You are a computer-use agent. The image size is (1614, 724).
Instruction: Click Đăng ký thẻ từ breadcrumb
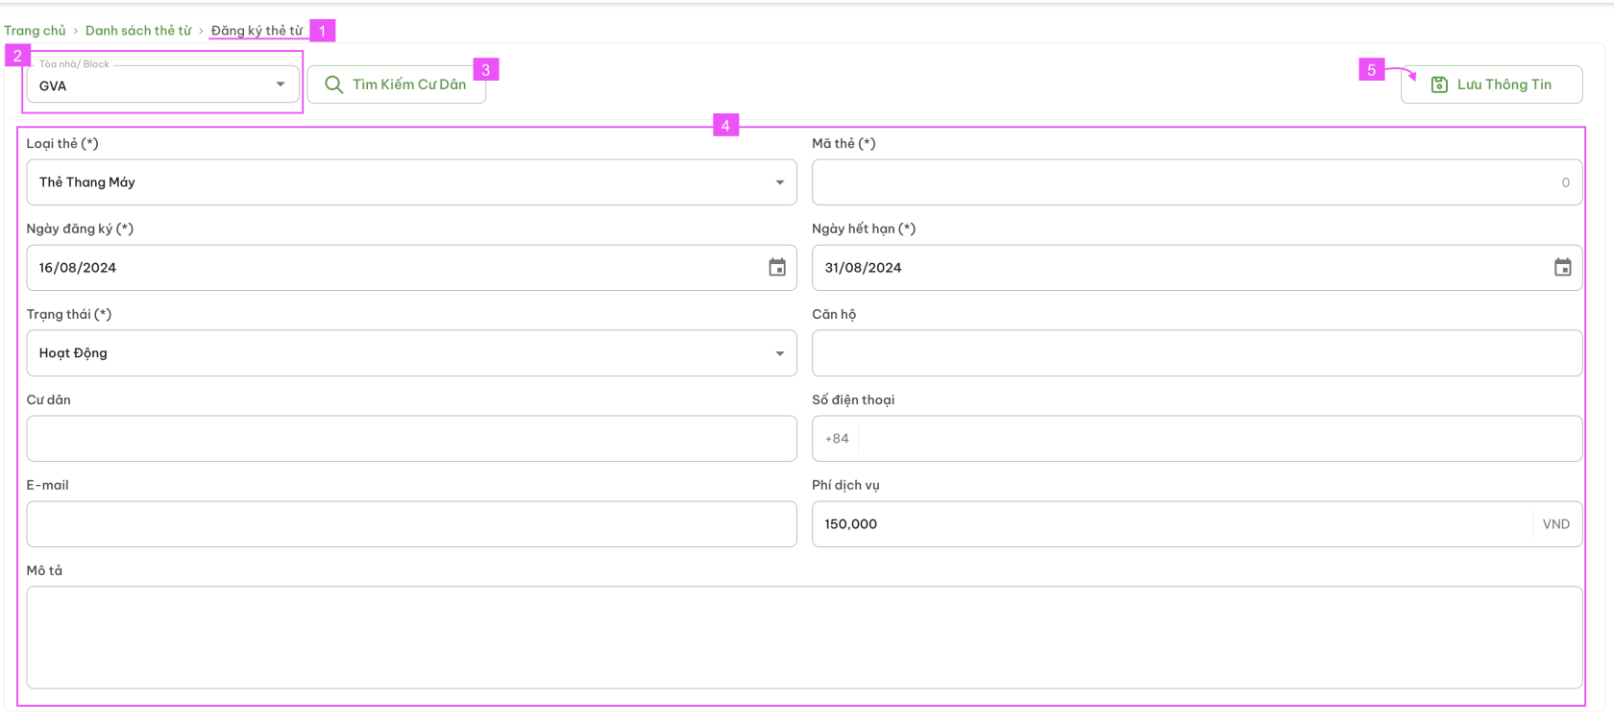point(257,31)
